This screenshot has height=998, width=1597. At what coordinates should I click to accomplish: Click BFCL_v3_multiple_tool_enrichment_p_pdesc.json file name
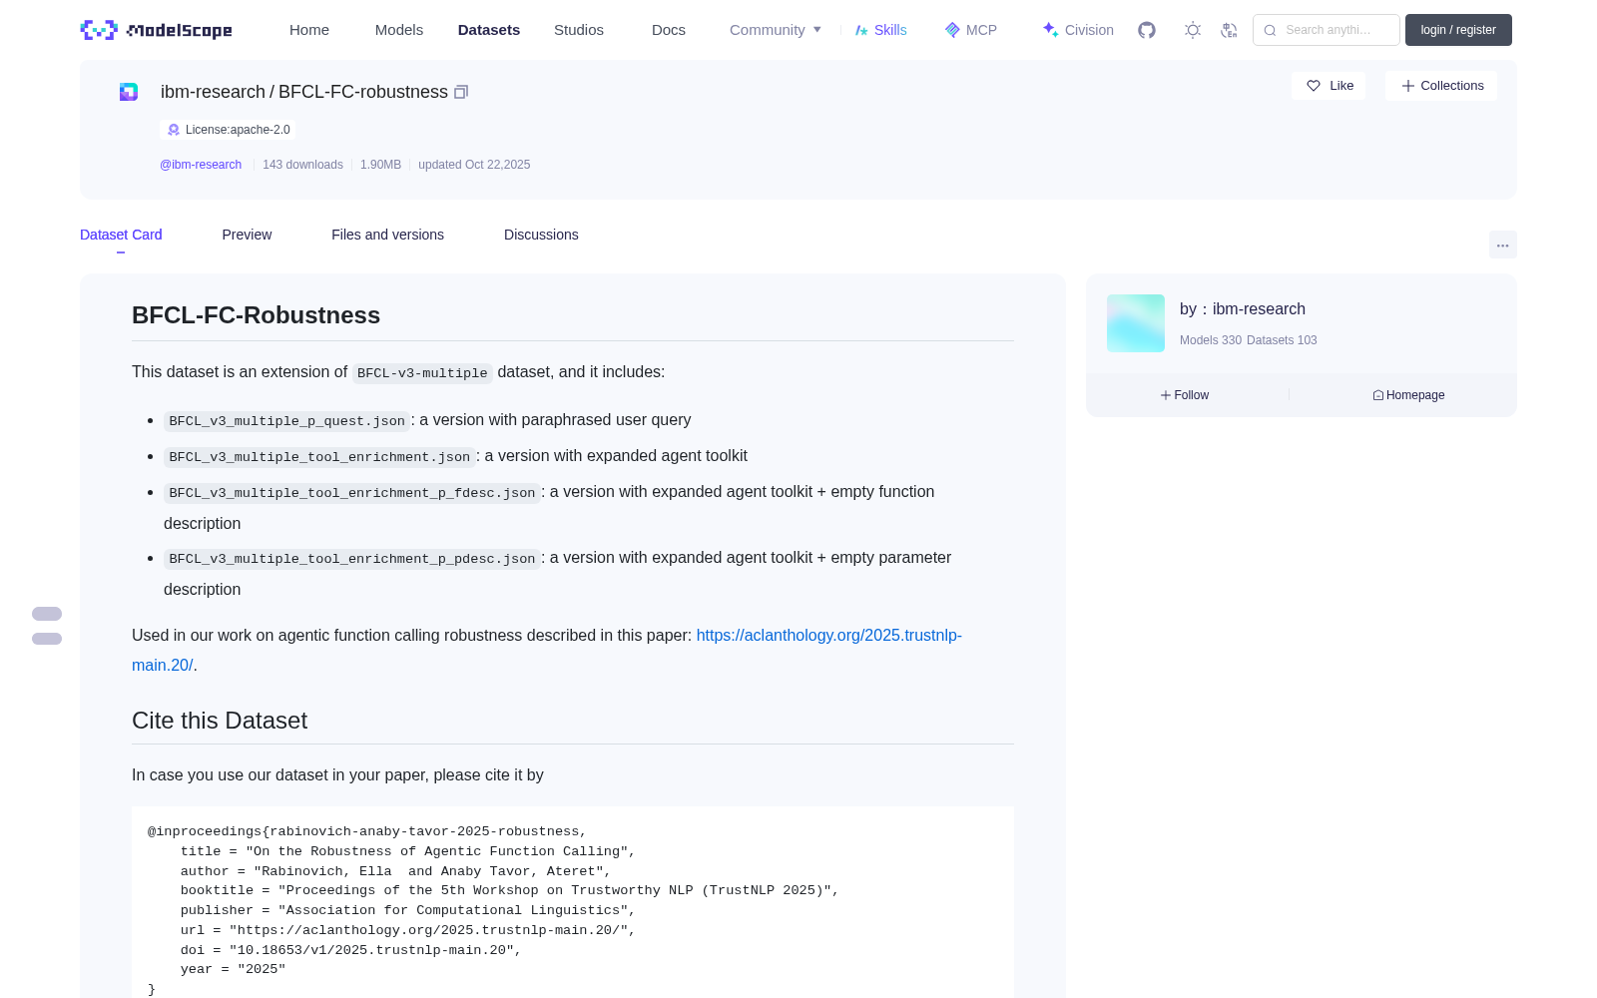click(x=352, y=559)
